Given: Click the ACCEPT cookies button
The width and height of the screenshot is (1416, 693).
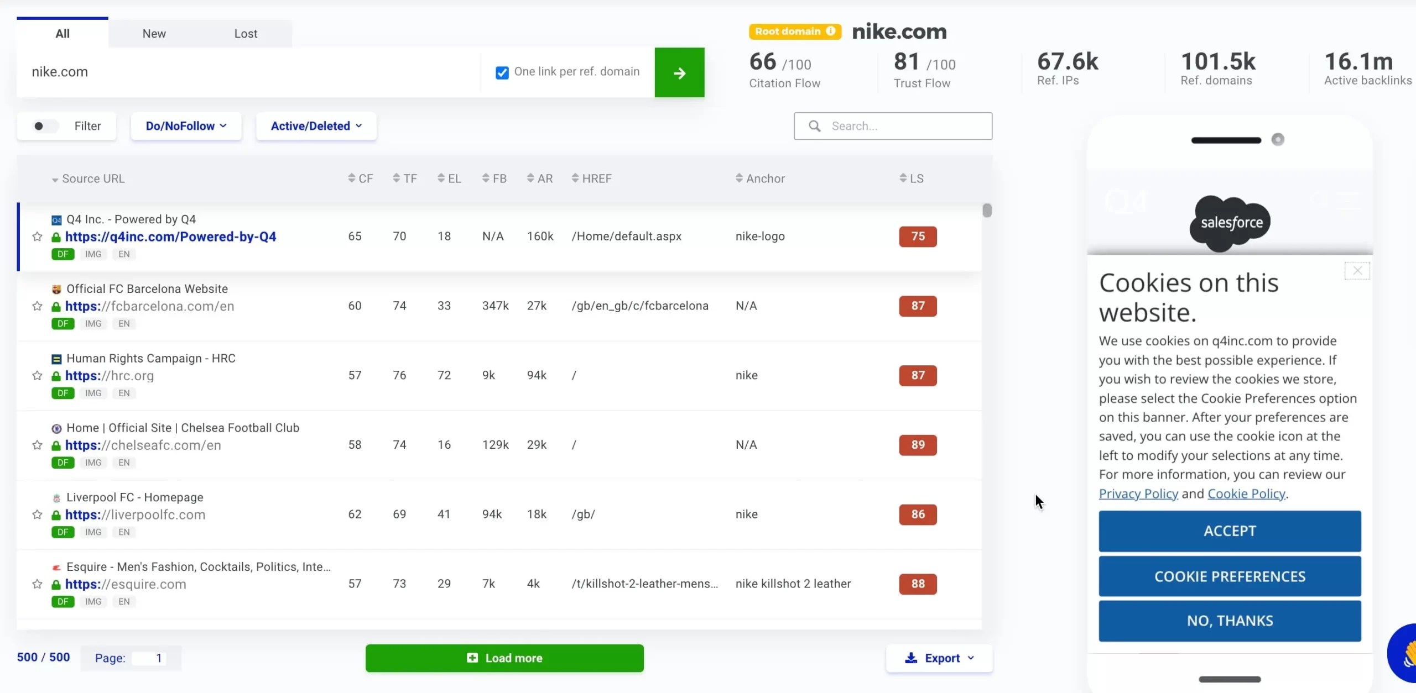Looking at the screenshot, I should [1230, 531].
